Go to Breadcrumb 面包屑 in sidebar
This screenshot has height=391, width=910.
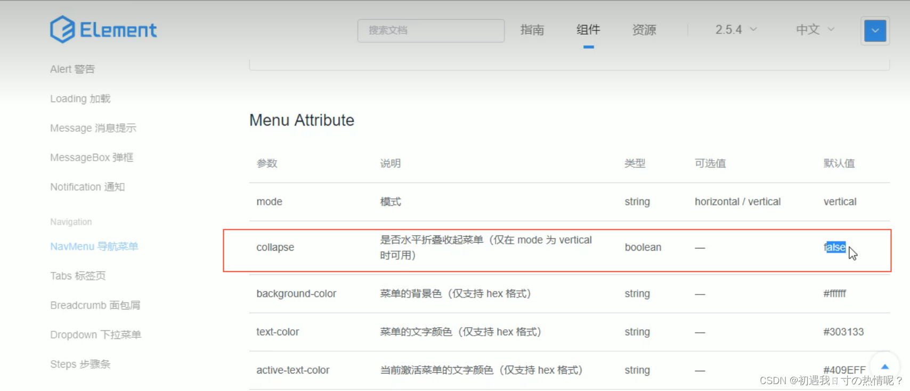point(95,305)
